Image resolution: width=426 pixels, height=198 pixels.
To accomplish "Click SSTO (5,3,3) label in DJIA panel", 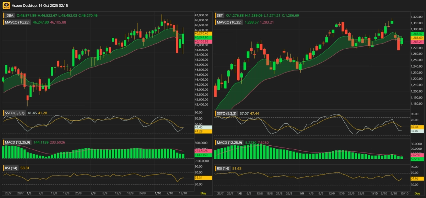I will [x=15, y=113].
